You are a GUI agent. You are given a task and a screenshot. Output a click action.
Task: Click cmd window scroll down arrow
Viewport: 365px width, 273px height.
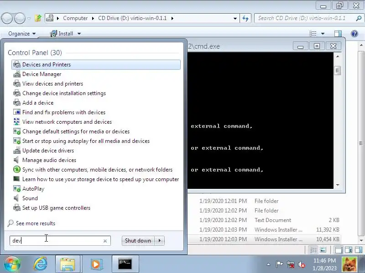[x=338, y=185]
